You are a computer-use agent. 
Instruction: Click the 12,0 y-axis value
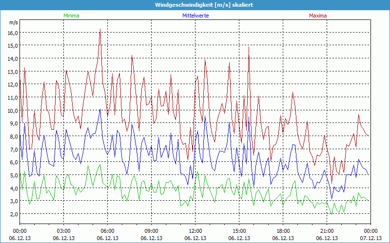[x=14, y=85]
